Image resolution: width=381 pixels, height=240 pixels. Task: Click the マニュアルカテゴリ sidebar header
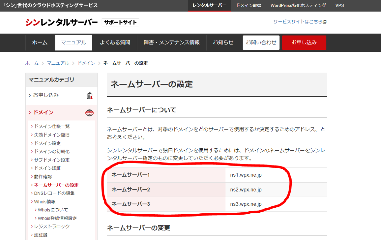pyautogui.click(x=51, y=80)
